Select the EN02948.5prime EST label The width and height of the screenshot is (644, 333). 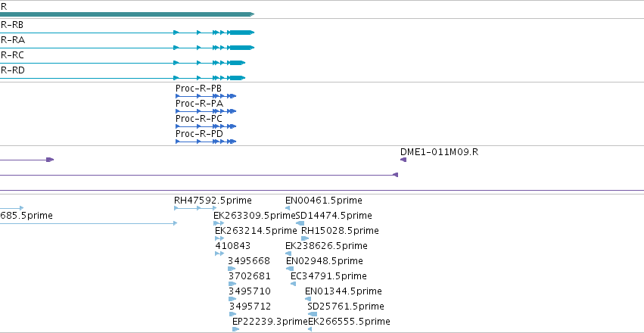tap(325, 262)
